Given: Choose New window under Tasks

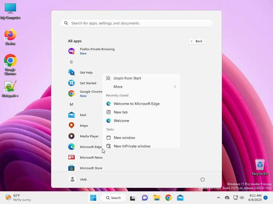Looking at the screenshot, I should tap(141, 138).
